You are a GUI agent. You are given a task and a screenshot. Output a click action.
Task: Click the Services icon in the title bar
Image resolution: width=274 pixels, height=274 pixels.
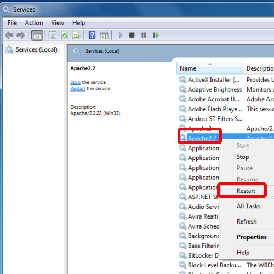pos(7,9)
